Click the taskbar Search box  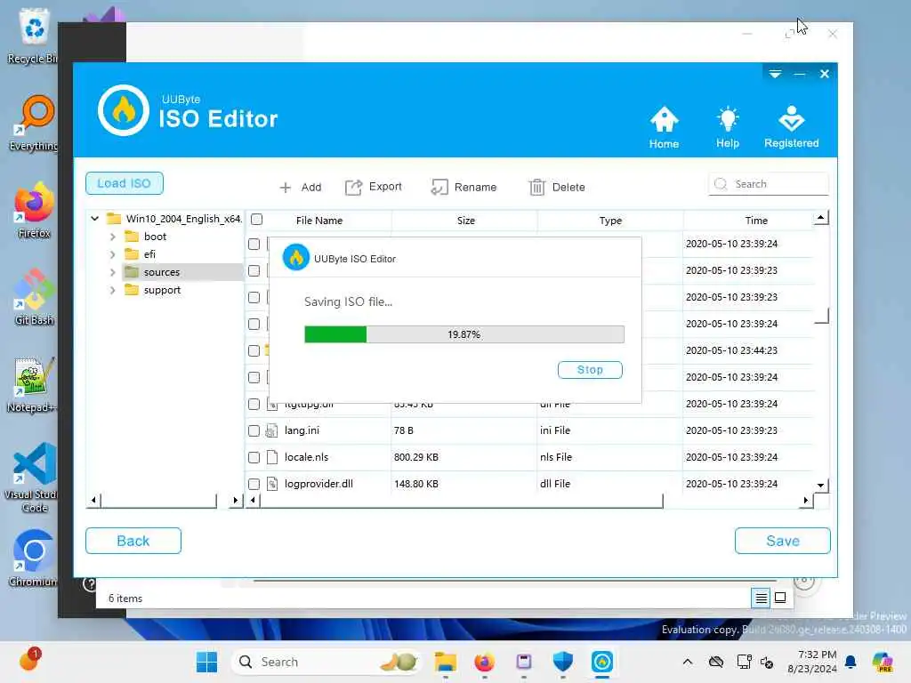tap(326, 662)
